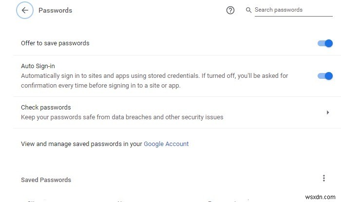Go back using the arrow button
This screenshot has width=341, height=202.
pyautogui.click(x=24, y=10)
